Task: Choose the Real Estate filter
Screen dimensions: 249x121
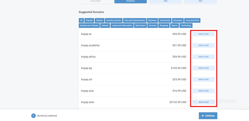Action: pyautogui.click(x=140, y=25)
